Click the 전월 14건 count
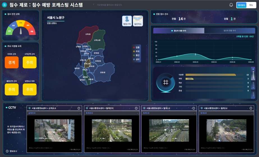 coord(178,19)
